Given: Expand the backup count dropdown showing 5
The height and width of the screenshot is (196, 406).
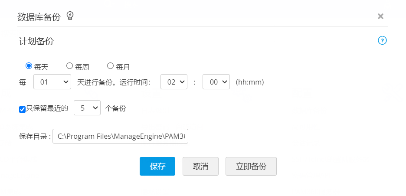Looking at the screenshot, I should pos(87,108).
